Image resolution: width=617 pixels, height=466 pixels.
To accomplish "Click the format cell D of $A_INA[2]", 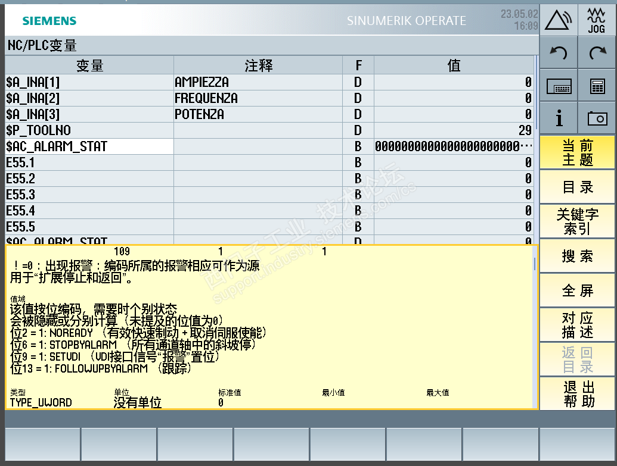I will point(358,98).
